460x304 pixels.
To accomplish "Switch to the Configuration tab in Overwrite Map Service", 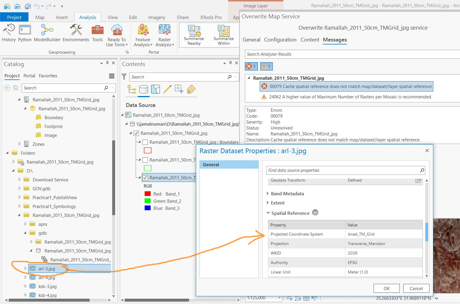I will coord(280,40).
